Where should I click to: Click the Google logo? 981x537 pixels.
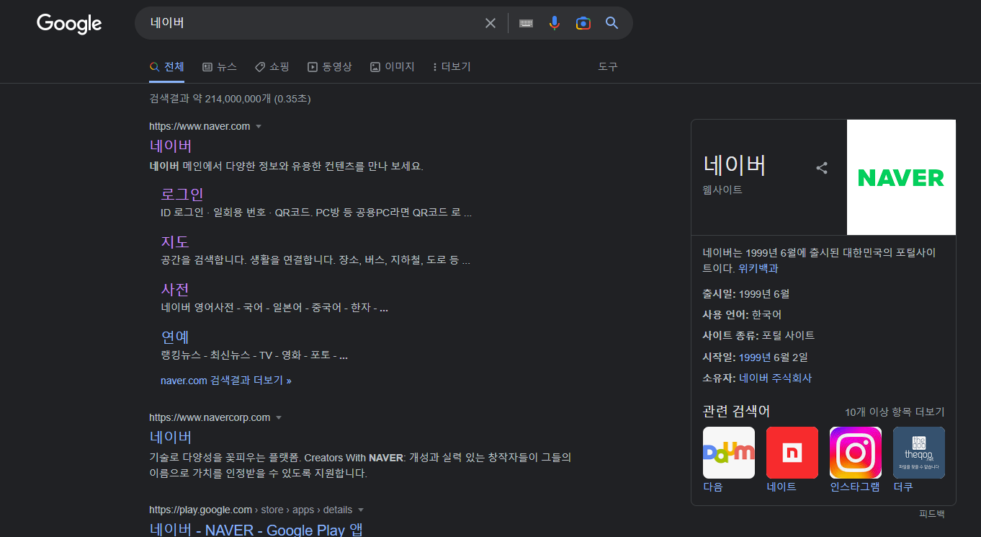coord(69,24)
